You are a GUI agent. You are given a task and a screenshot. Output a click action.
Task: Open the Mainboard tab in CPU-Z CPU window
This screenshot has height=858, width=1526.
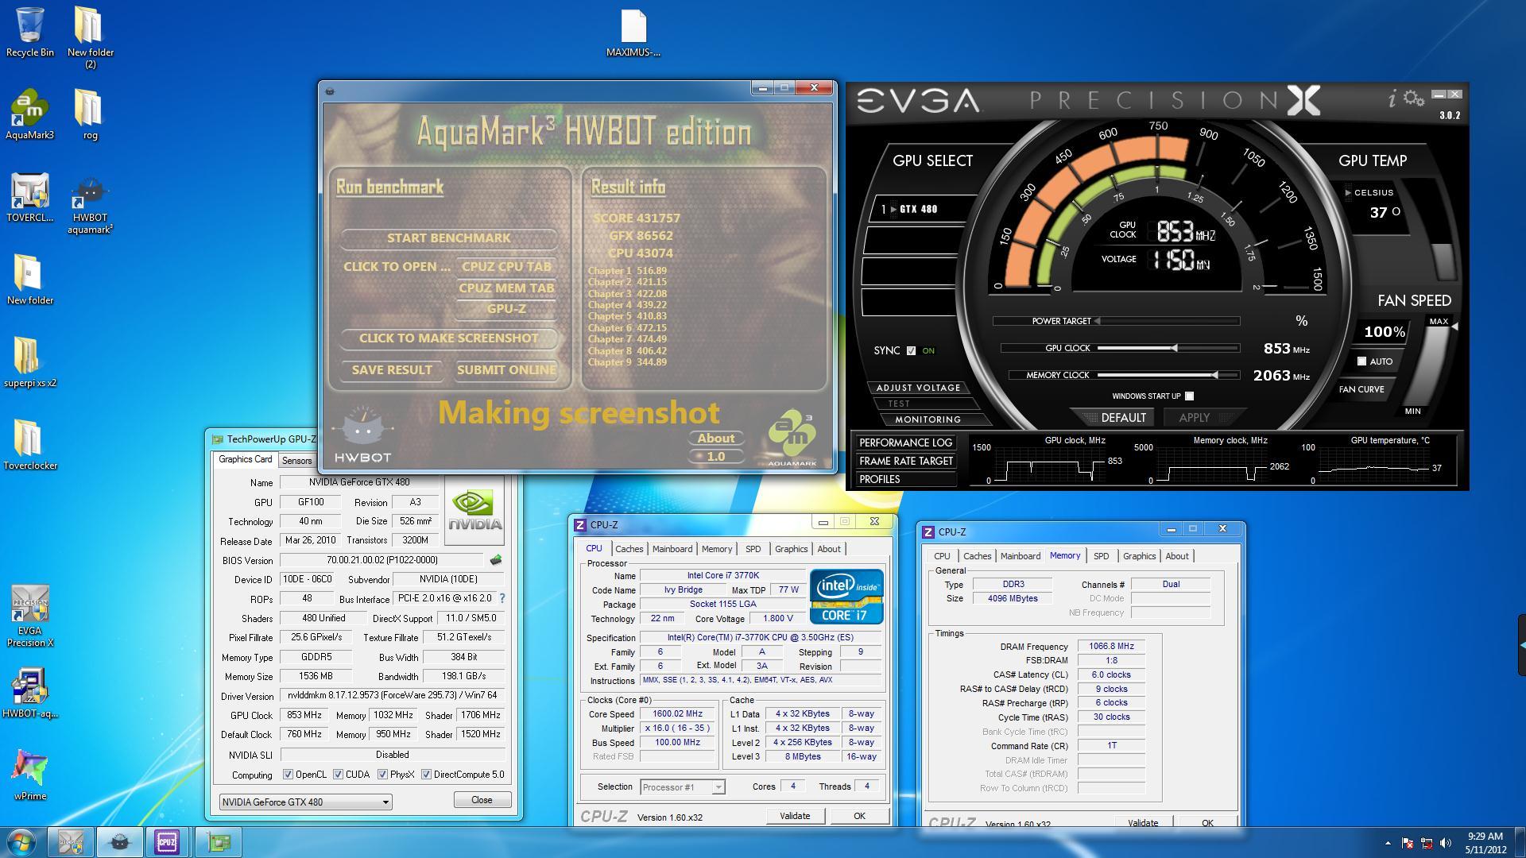(x=672, y=549)
